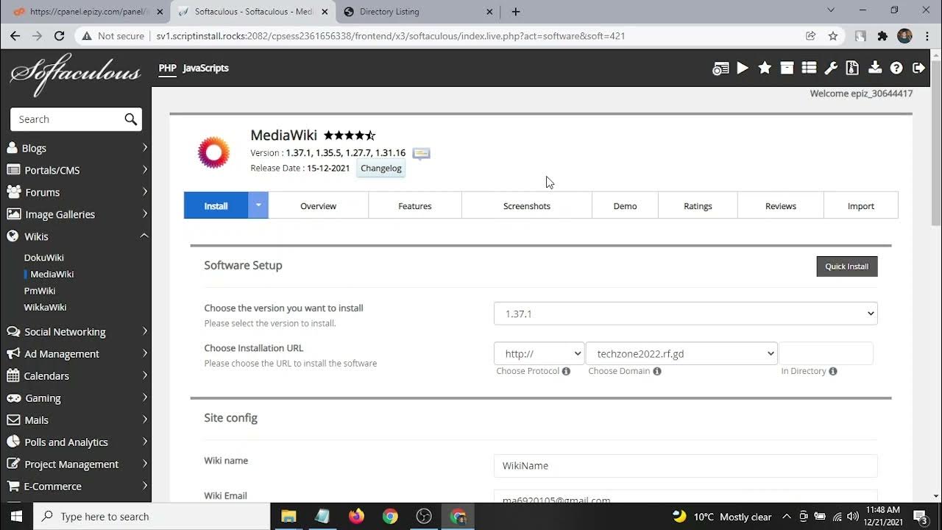This screenshot has width=942, height=530.
Task: Click the Changelog button
Action: [x=381, y=168]
